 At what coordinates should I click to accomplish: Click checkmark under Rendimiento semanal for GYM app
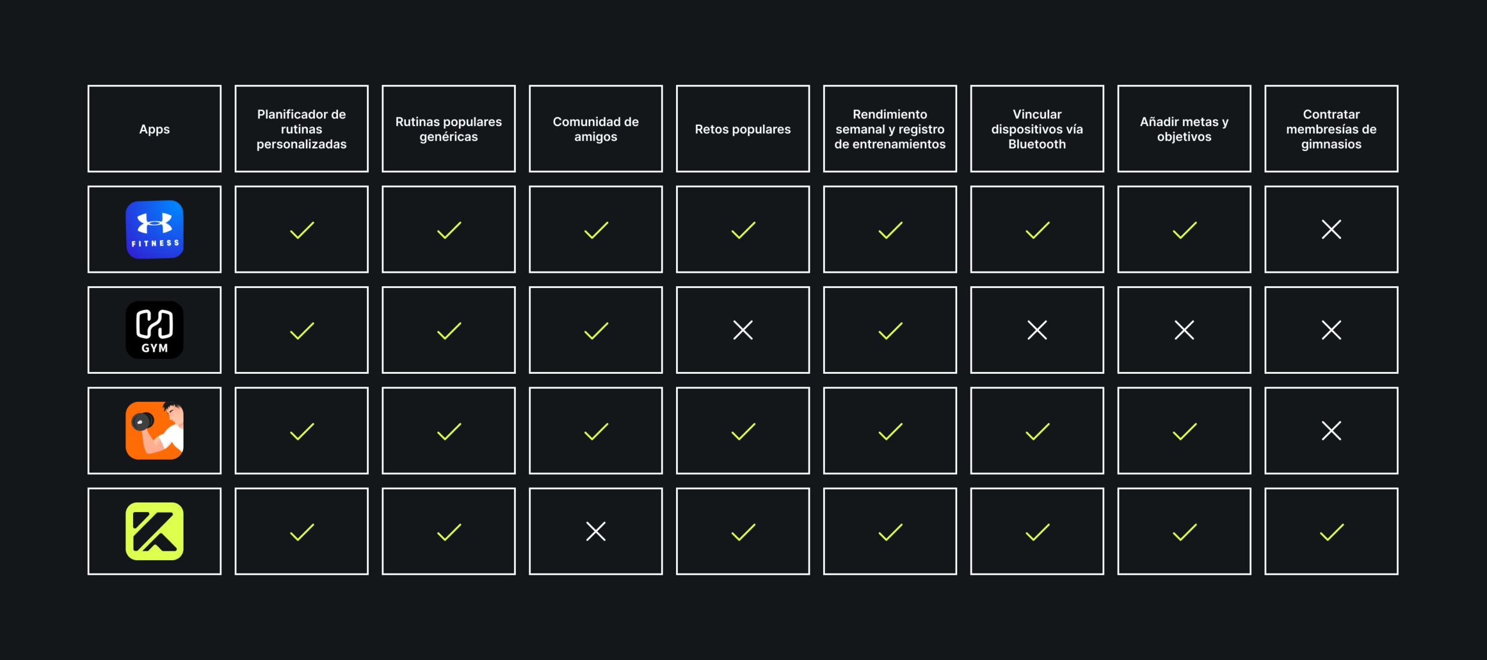pos(890,330)
